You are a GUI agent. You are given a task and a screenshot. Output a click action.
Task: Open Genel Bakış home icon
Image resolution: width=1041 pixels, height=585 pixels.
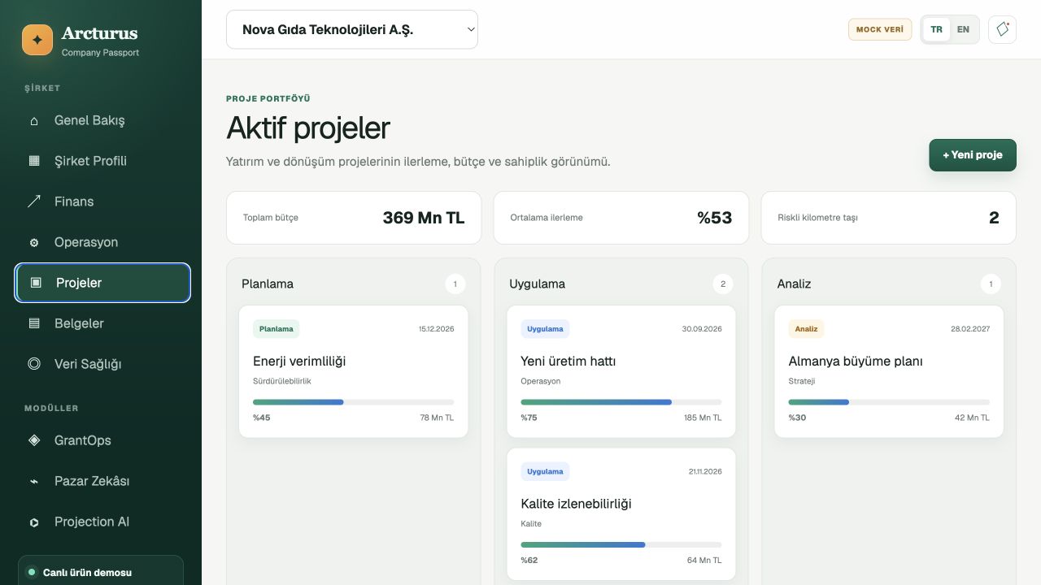[34, 120]
